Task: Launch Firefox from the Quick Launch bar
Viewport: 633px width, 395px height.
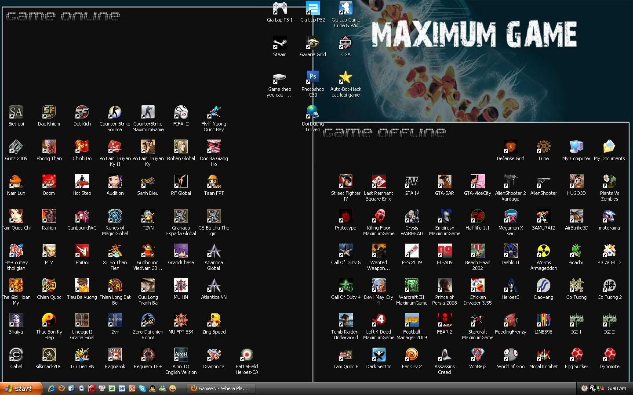Action: coord(62,388)
